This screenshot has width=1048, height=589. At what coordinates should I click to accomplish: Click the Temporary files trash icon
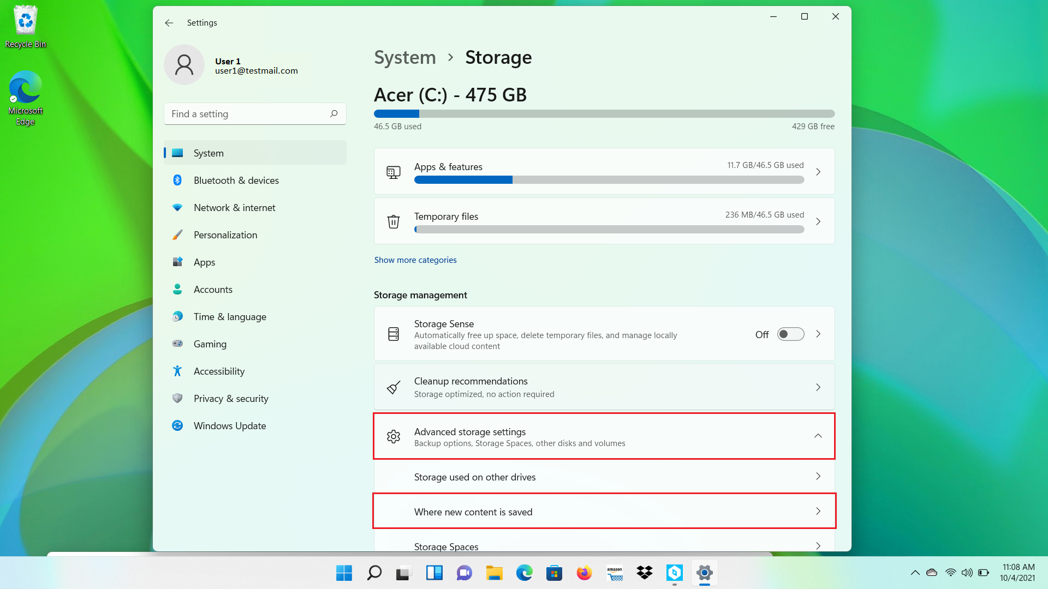[x=393, y=221]
